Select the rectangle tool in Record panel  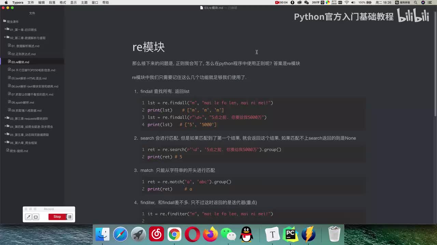[36, 217]
